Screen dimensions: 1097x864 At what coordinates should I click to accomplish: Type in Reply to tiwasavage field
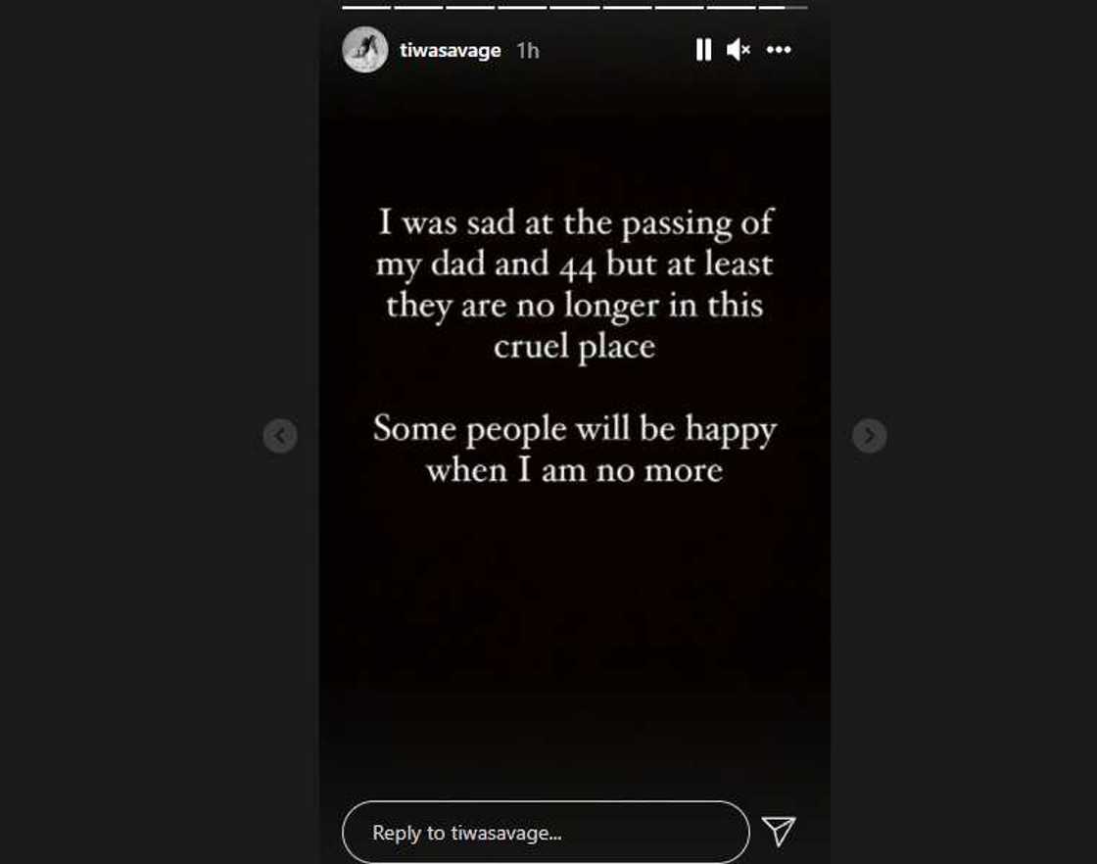(545, 833)
